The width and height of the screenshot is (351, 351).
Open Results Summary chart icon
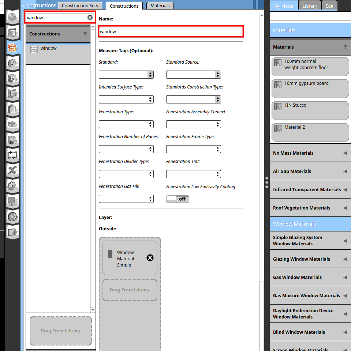pos(12,232)
